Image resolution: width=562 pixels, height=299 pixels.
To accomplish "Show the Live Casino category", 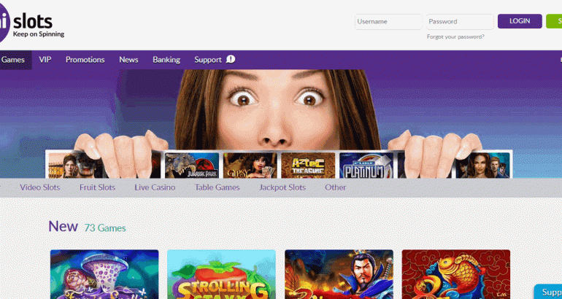I will click(155, 187).
